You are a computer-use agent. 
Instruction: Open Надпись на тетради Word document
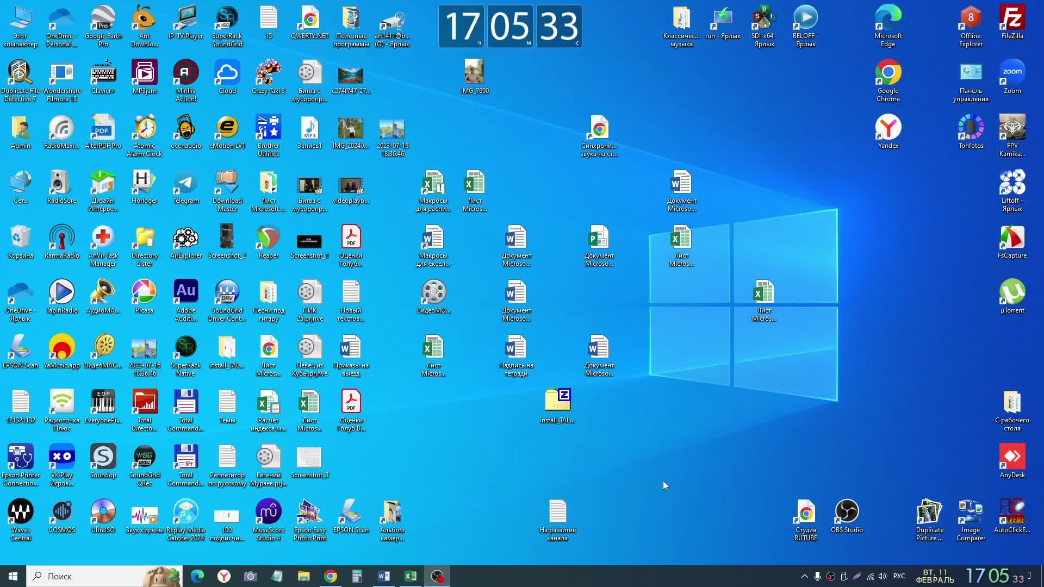(515, 355)
